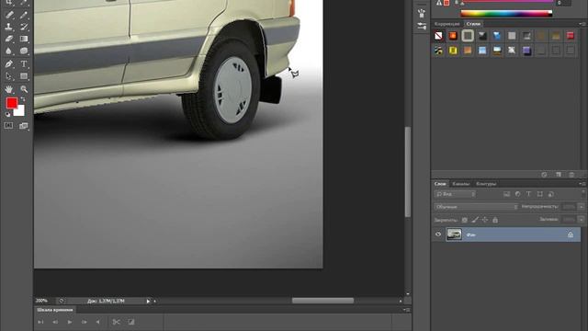Image resolution: width=588 pixels, height=331 pixels.
Task: Toggle the smart objects filter
Action: tap(551, 194)
